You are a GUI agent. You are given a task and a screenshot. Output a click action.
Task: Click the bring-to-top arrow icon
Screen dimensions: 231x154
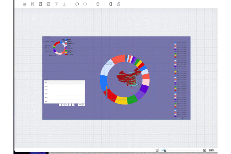[56, 4]
